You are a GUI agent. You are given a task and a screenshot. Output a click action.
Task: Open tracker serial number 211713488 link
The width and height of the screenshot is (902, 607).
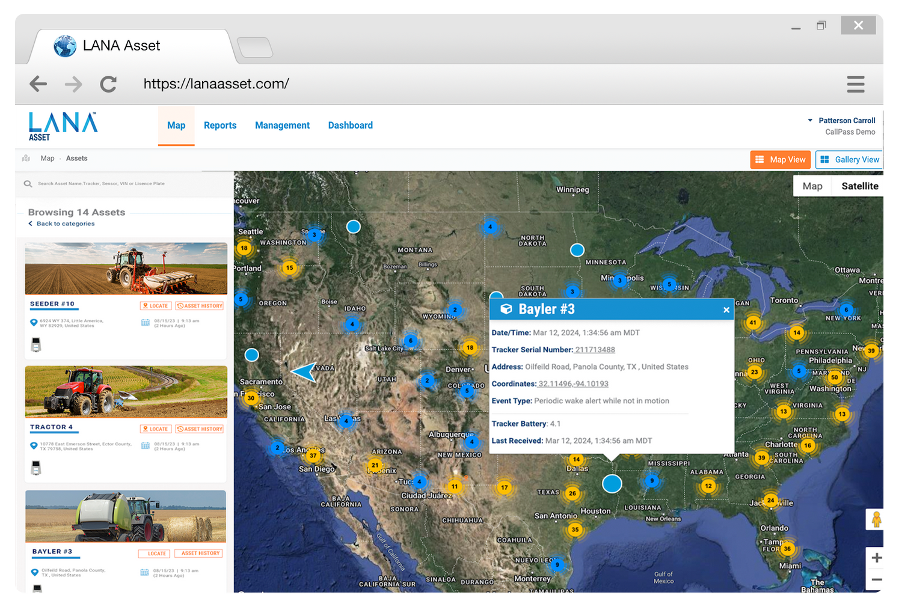click(594, 350)
